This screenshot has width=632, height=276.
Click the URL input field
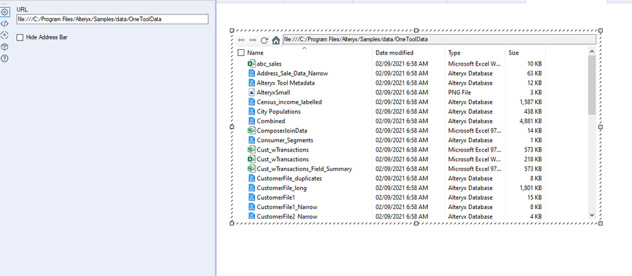pos(112,19)
